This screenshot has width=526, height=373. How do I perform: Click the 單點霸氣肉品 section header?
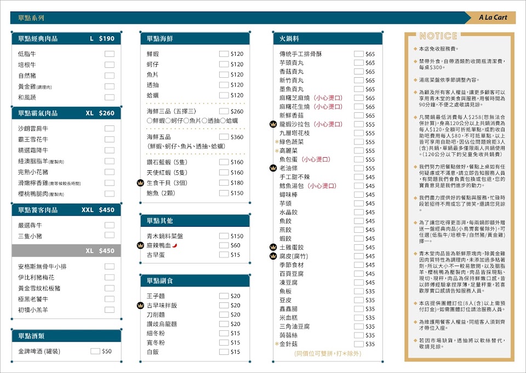pyautogui.click(x=66, y=113)
